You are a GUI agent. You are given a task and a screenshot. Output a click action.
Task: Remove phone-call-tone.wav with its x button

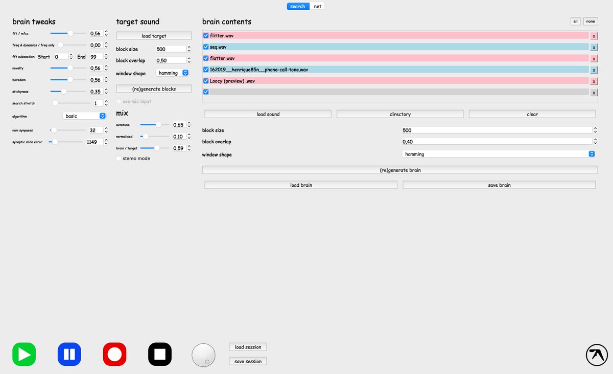click(x=594, y=70)
